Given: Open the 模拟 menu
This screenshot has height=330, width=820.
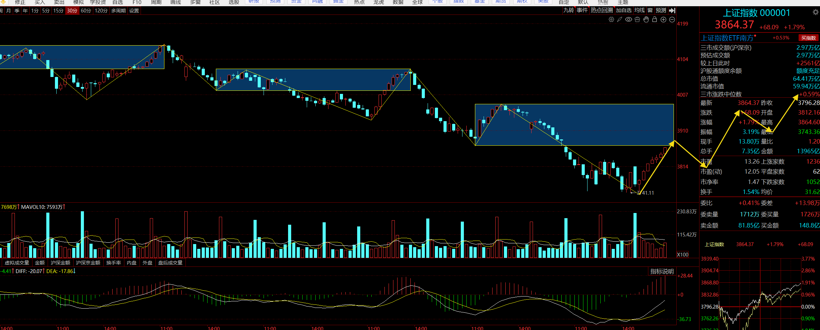Looking at the screenshot, I should 78,2.
